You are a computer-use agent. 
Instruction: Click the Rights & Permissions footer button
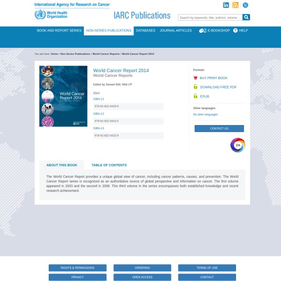(x=77, y=268)
